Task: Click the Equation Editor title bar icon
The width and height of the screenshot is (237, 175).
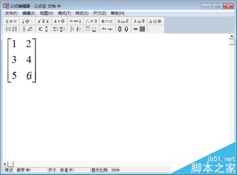Action: (x=6, y=6)
